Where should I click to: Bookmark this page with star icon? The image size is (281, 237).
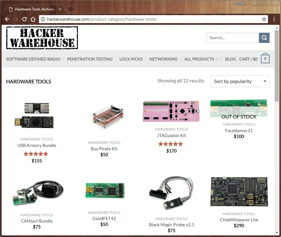pos(264,19)
